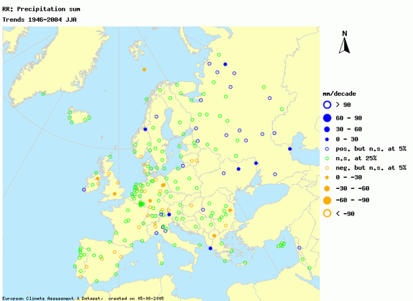
Task: Click the solid blue station dot on Norway's west coast
Action: click(145, 129)
